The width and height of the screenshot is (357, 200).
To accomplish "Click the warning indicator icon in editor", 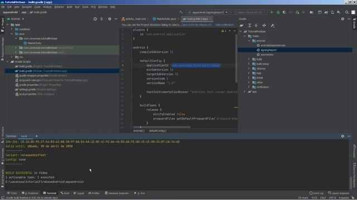I will pos(224,31).
